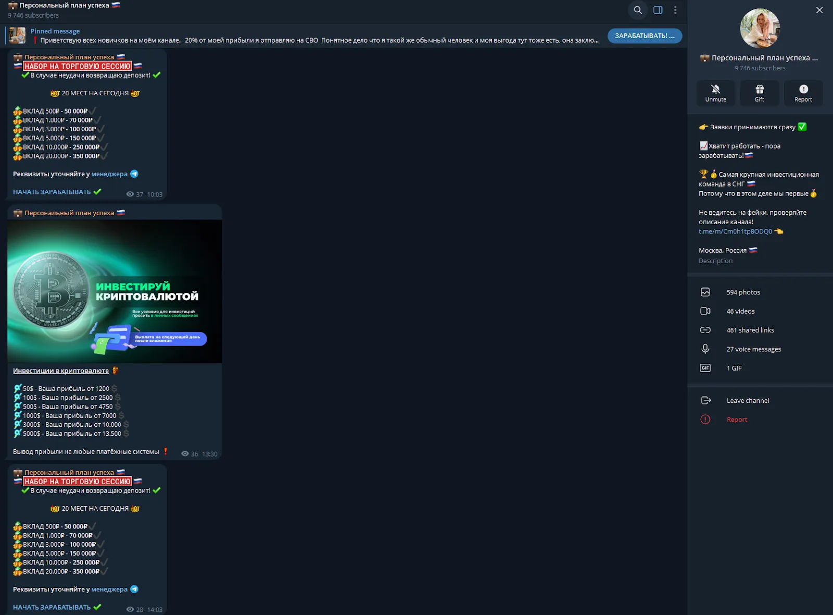Click the channel name in the info panel

[765, 58]
